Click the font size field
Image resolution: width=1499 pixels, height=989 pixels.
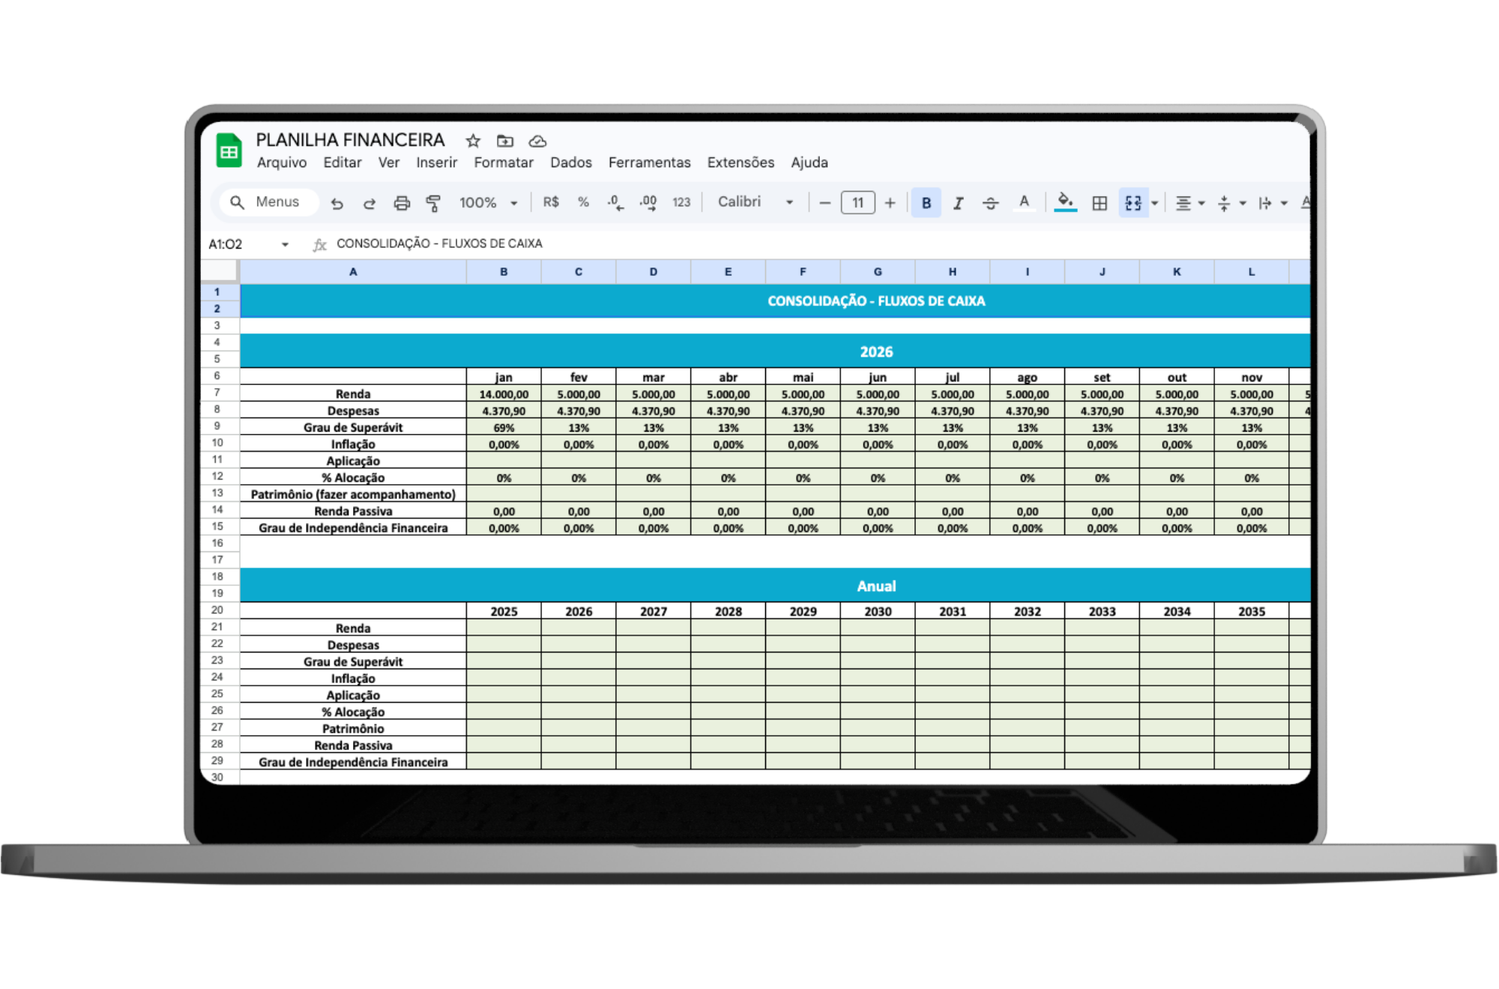(857, 203)
